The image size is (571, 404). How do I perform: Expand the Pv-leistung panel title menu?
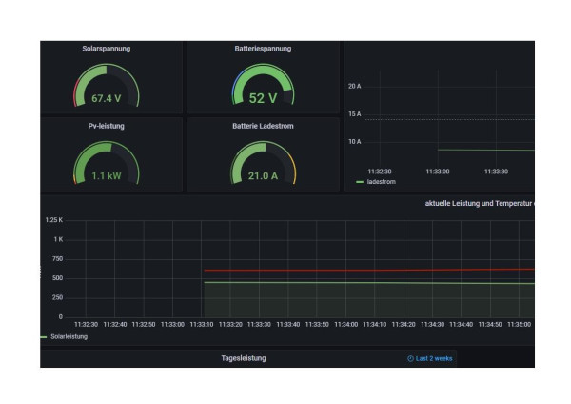107,125
